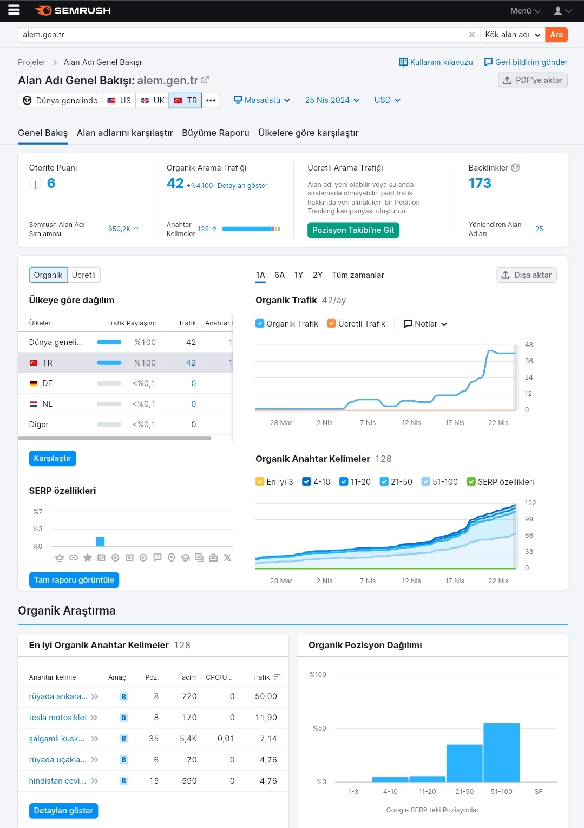Click the more countries ellipsis button
The height and width of the screenshot is (828, 584).
coord(211,101)
